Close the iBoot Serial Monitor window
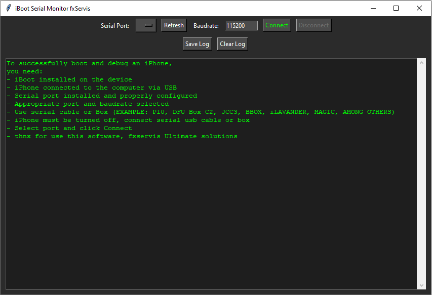 pyautogui.click(x=419, y=8)
